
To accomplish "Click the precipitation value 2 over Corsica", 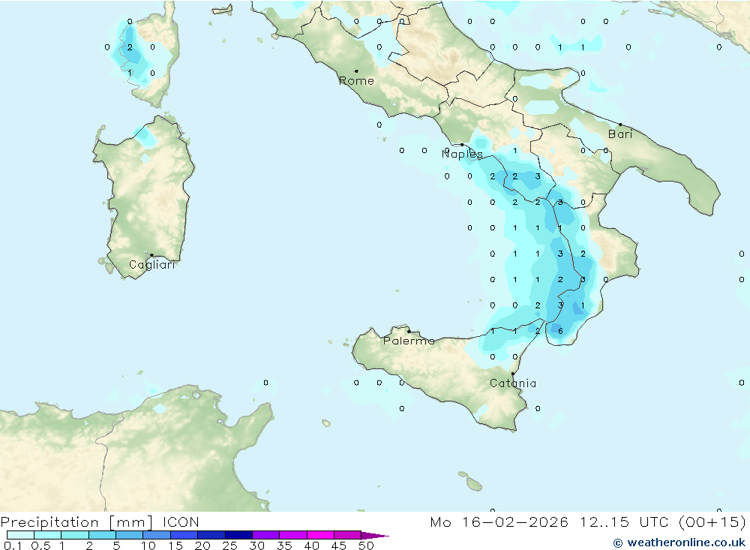I will pyautogui.click(x=130, y=47).
